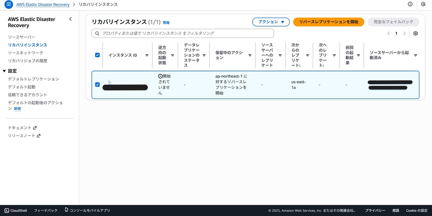Viewport: 432px width, 216px height.
Task: Go to next page using right arrow
Action: [404, 33]
